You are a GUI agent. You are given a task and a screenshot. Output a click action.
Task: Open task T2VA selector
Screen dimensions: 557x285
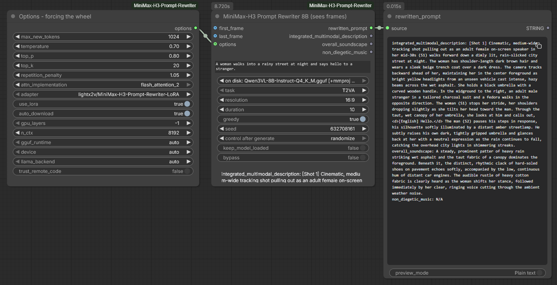coord(293,90)
